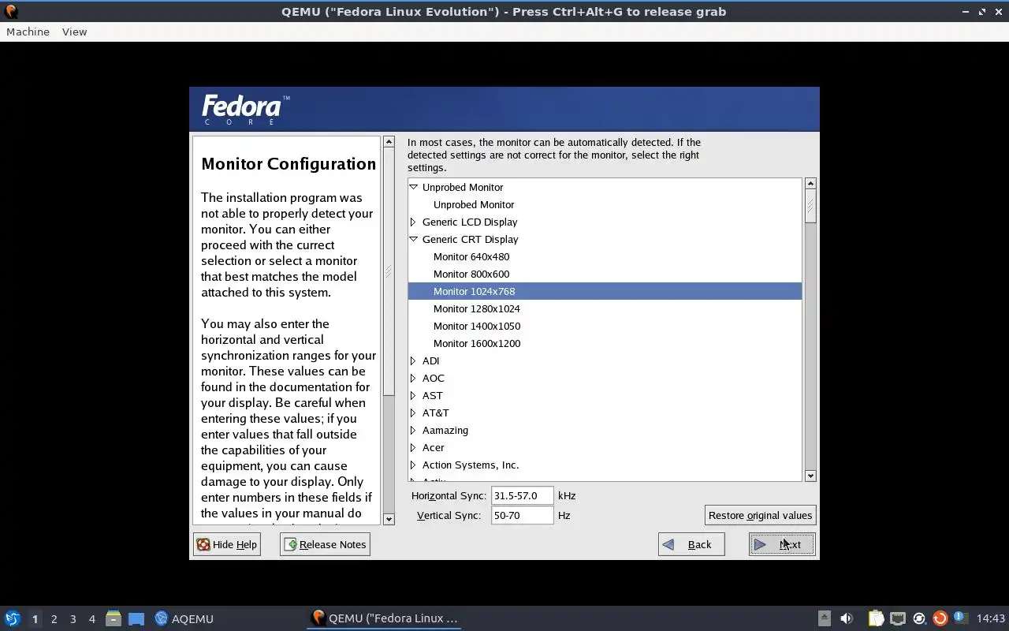Click the Fedora Core logo
The image size is (1009, 631).
(x=246, y=110)
